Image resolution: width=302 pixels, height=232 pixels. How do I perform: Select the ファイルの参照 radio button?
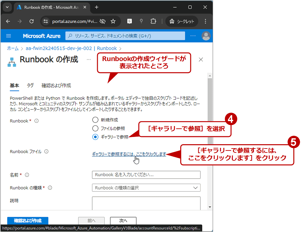pyautogui.click(x=95, y=128)
